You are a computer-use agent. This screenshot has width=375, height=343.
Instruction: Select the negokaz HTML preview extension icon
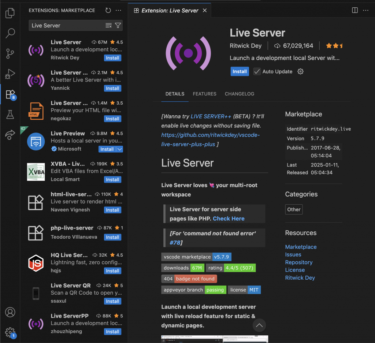(x=36, y=111)
